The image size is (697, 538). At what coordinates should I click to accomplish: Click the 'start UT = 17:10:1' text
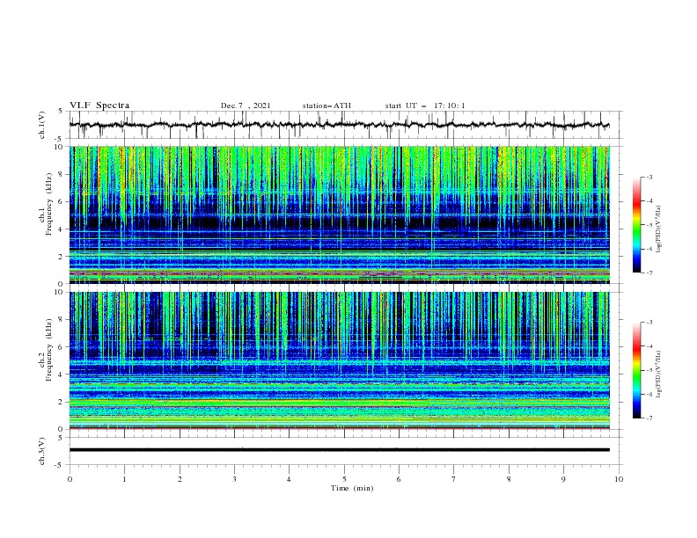(x=425, y=105)
